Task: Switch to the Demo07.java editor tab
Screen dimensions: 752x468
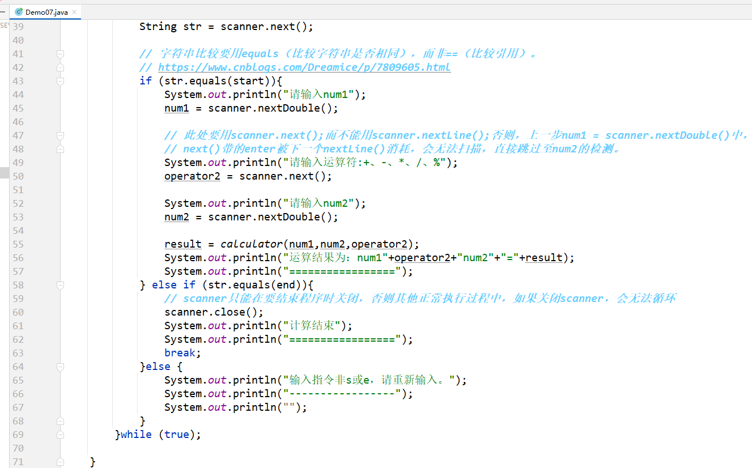Action: pos(46,12)
